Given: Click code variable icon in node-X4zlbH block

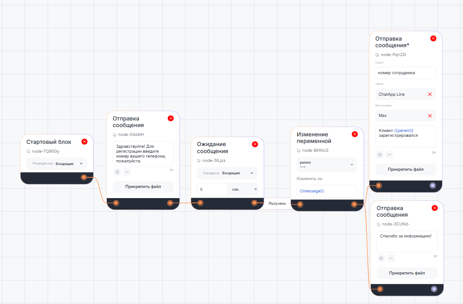Looking at the screenshot, I should [x=127, y=172].
